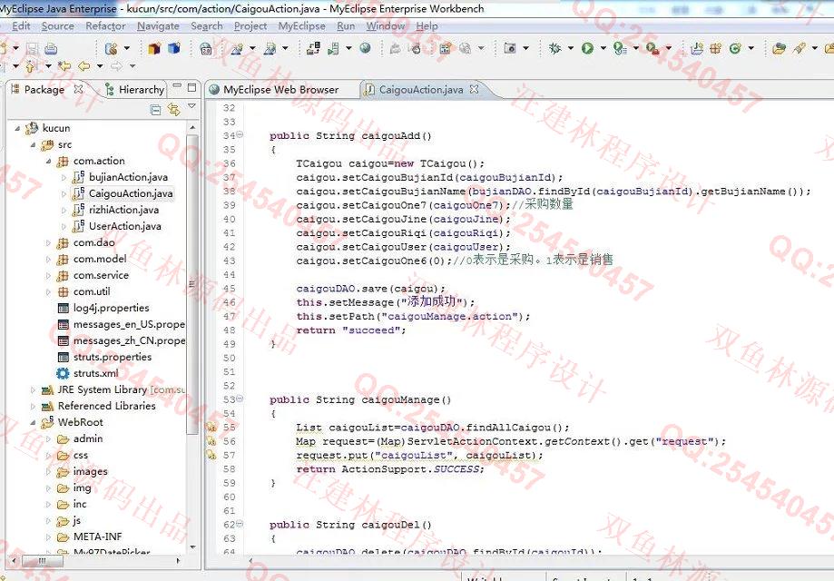
Task: Toggle Link with Editor in Package Explorer
Action: point(174,110)
